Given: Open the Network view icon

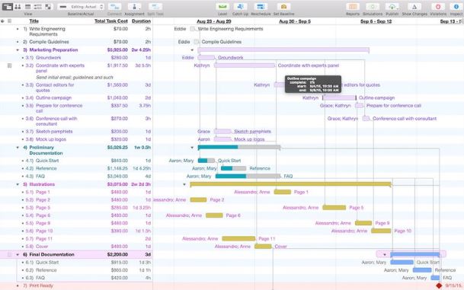Looking at the screenshot, I should (x=38, y=7).
